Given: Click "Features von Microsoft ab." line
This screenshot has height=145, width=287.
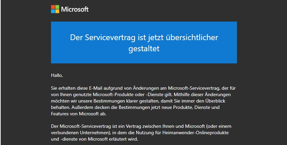Looking at the screenshot, I should click(79, 114).
